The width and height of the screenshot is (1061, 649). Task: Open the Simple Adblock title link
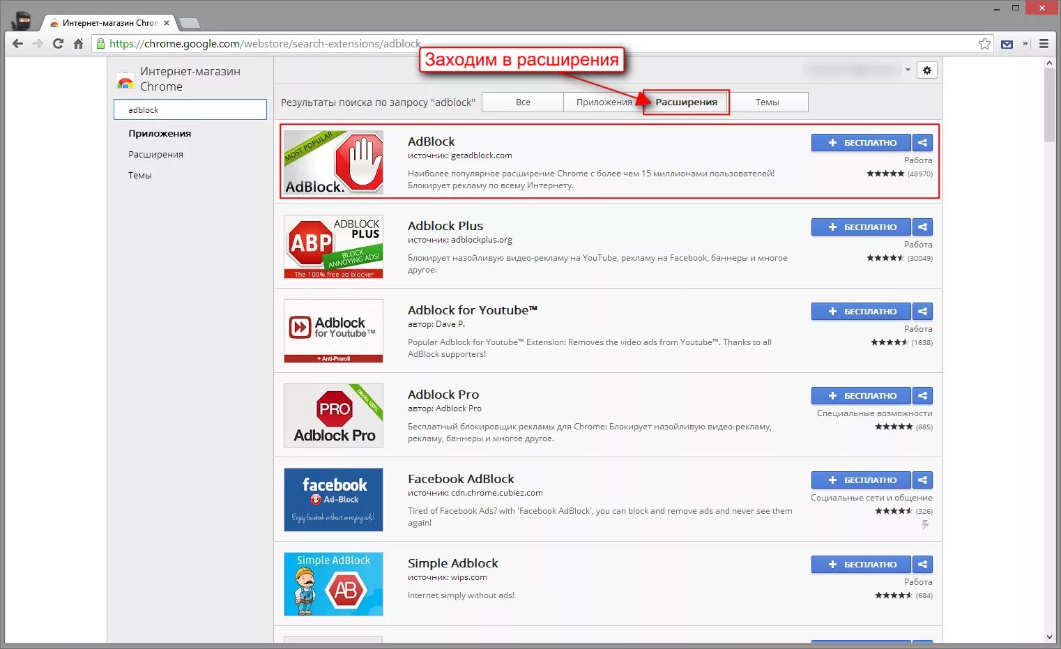[x=453, y=563]
